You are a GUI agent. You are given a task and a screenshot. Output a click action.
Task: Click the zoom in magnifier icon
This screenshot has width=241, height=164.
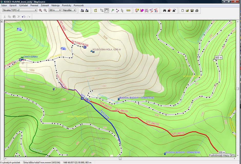point(40,11)
